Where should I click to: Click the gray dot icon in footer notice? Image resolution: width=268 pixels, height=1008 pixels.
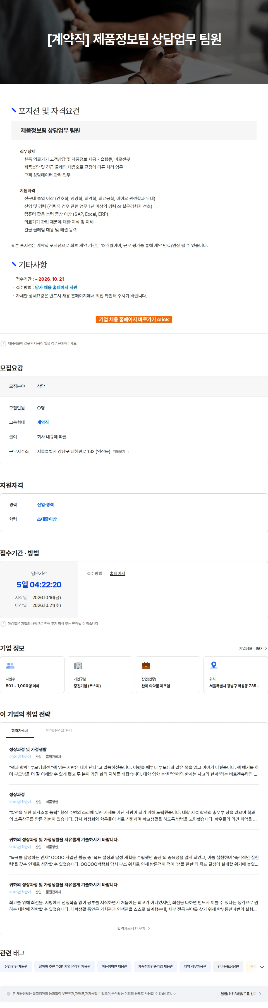tap(9, 994)
